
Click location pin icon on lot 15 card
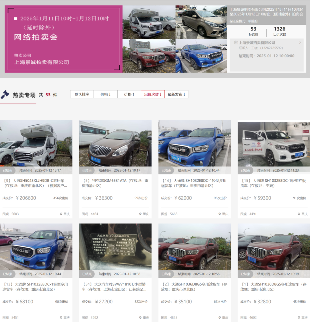pyautogui.click(x=299, y=214)
